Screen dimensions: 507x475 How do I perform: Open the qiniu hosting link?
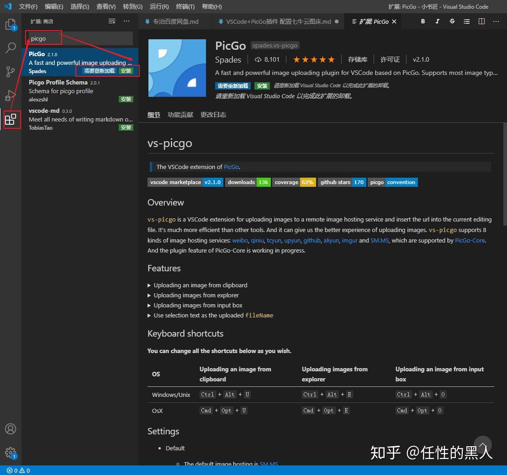point(257,241)
